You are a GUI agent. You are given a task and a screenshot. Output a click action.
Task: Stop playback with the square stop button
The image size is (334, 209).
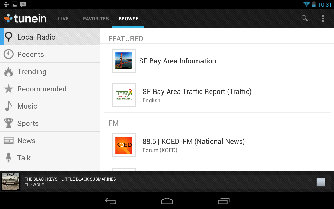point(321,182)
